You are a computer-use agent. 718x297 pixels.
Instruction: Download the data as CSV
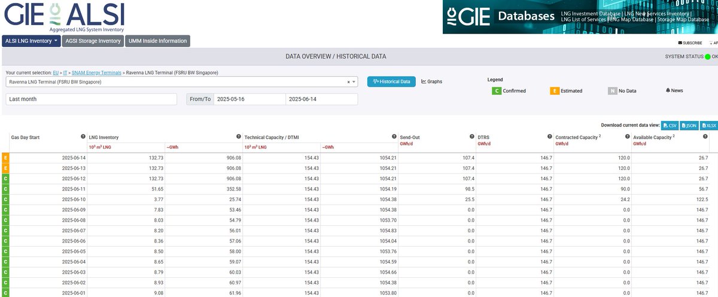(670, 125)
